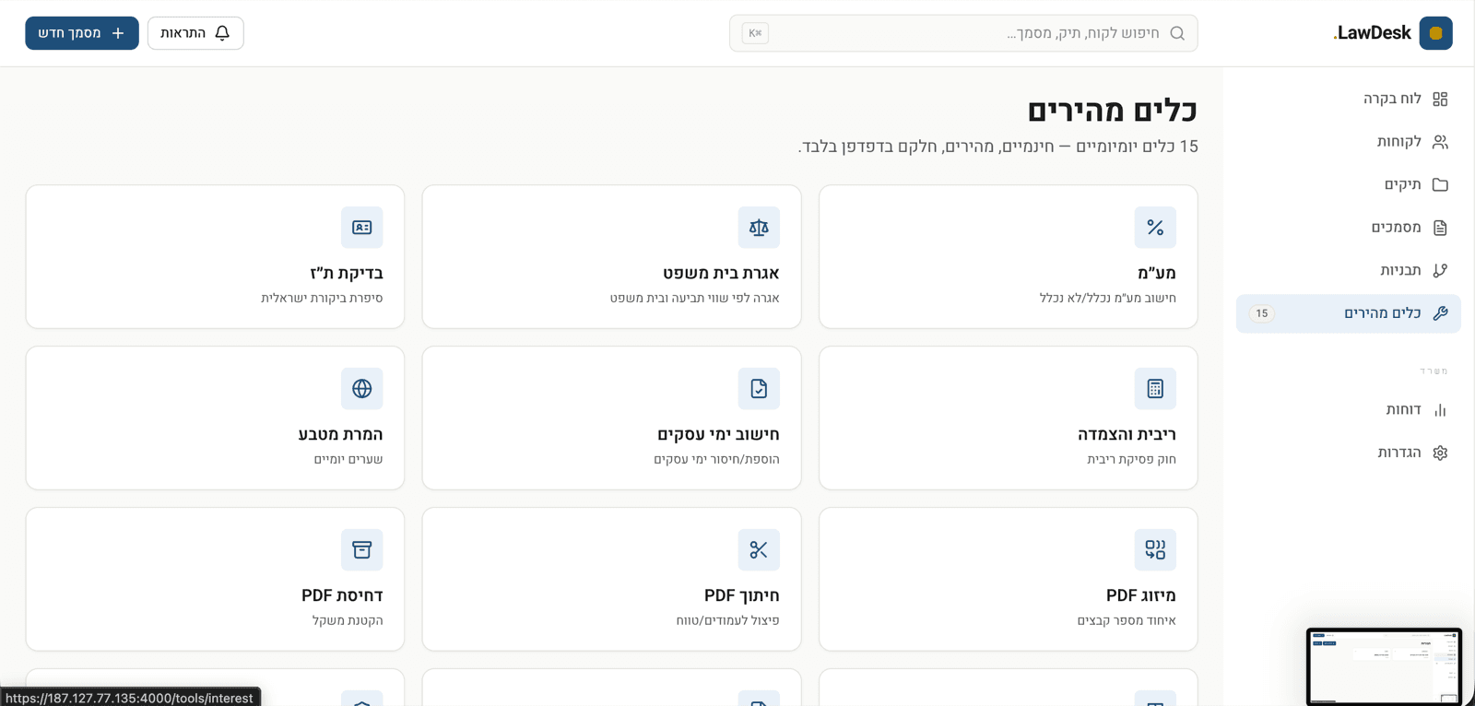Click the דוחות bar chart icon
The height and width of the screenshot is (706, 1475).
1440,410
